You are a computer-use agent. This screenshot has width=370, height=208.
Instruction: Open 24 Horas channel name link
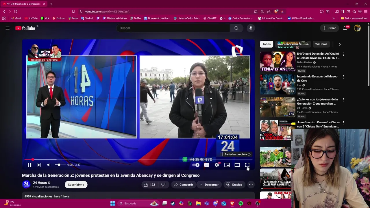tap(40, 183)
